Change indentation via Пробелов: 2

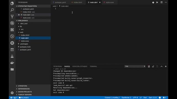click(126, 98)
